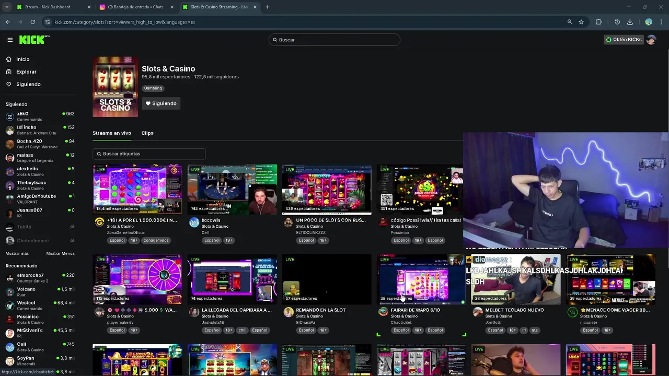This screenshot has height=376, width=669.
Task: Open UN POCO DE SLOTS stream thumbnail
Action: pyautogui.click(x=327, y=190)
